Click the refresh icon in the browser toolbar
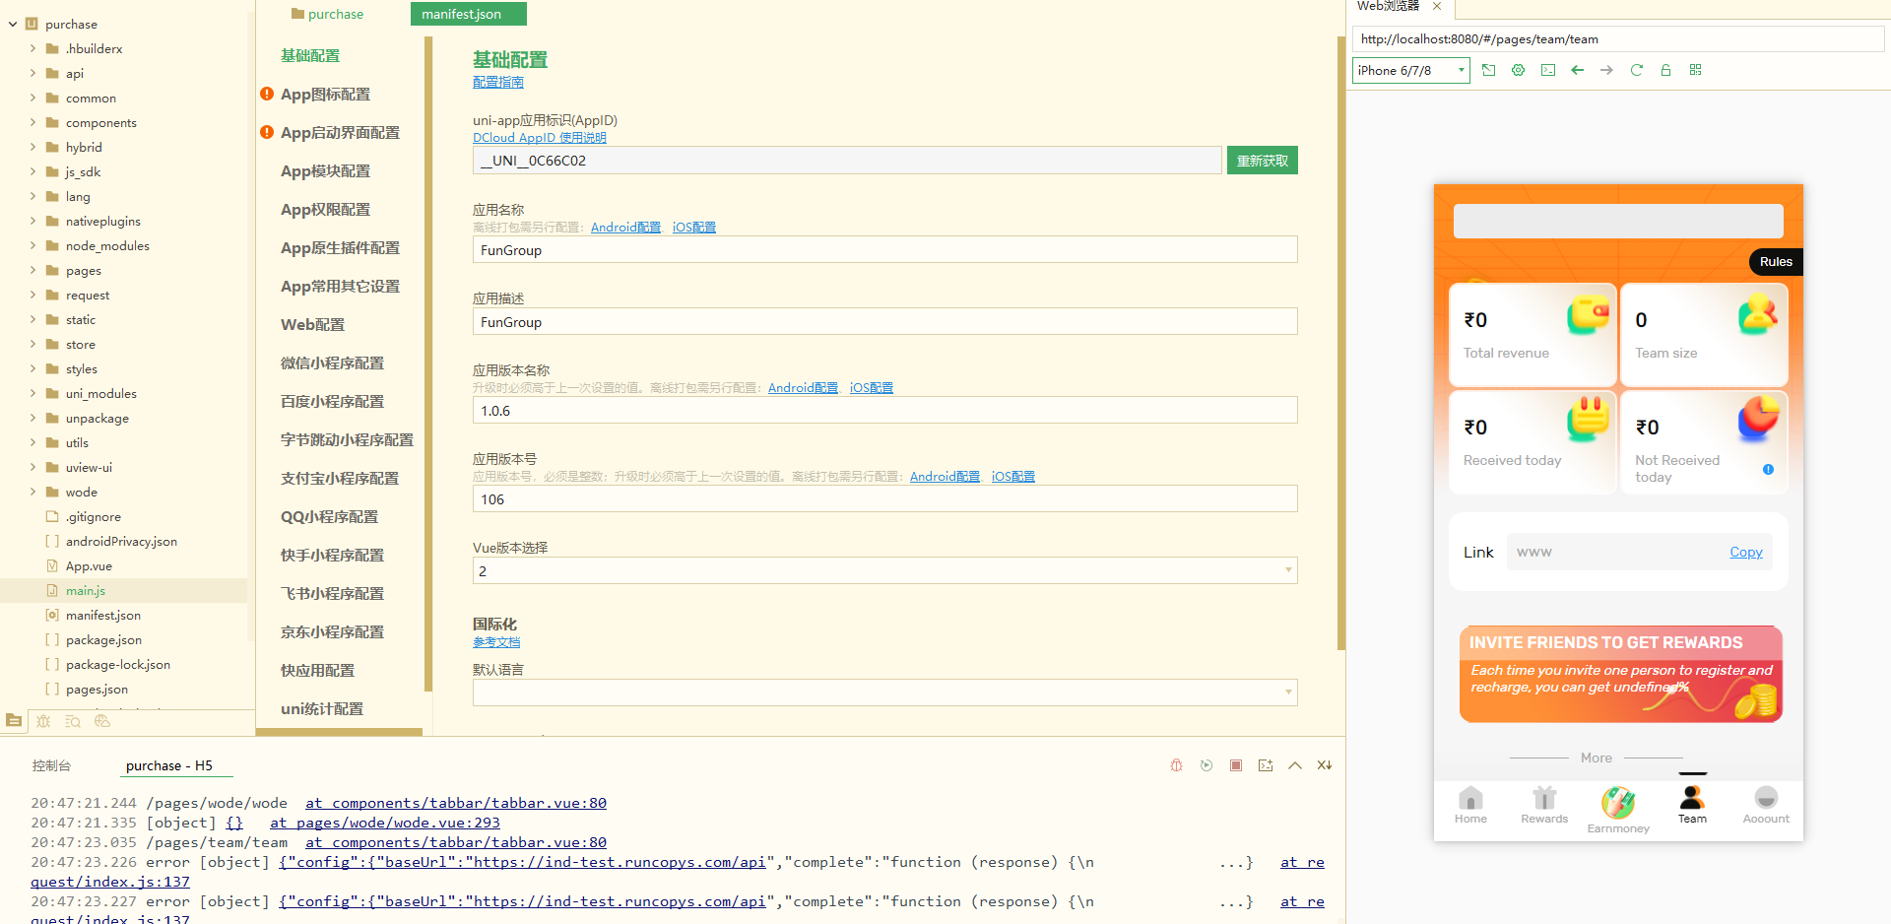 pos(1636,70)
